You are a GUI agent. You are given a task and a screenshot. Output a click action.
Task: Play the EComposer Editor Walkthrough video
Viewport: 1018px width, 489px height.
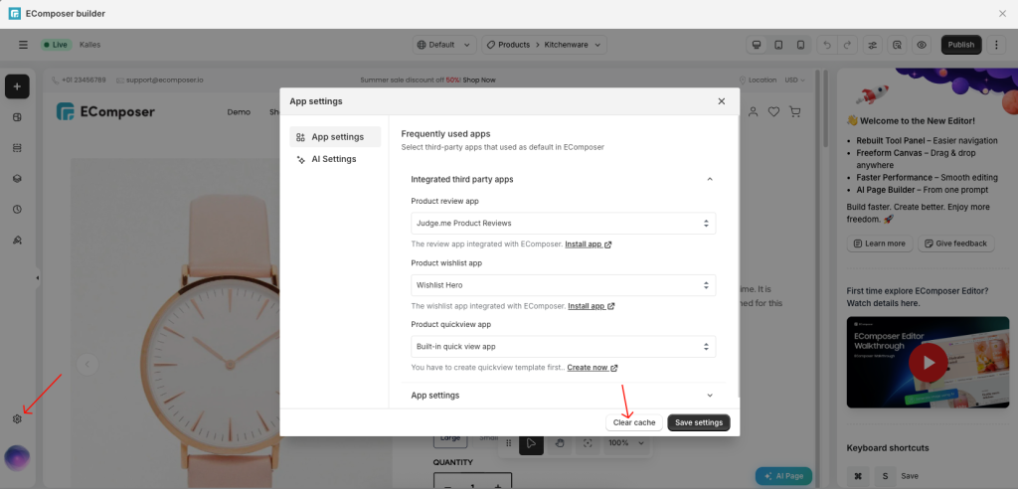[928, 363]
